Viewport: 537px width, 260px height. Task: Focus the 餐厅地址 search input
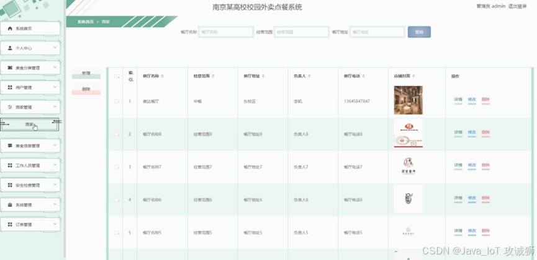[x=377, y=32]
